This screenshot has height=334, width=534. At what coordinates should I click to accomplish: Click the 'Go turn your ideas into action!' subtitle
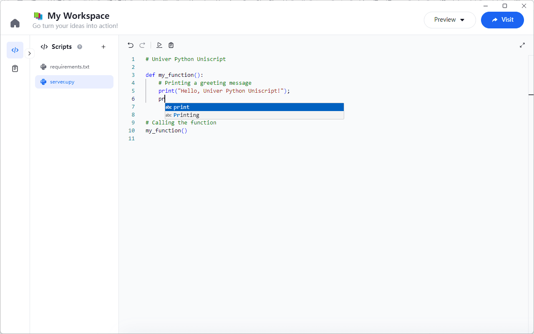coord(75,26)
